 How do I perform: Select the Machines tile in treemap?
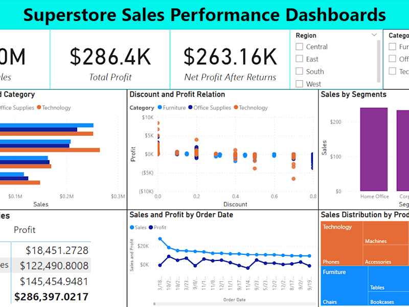[385, 233]
